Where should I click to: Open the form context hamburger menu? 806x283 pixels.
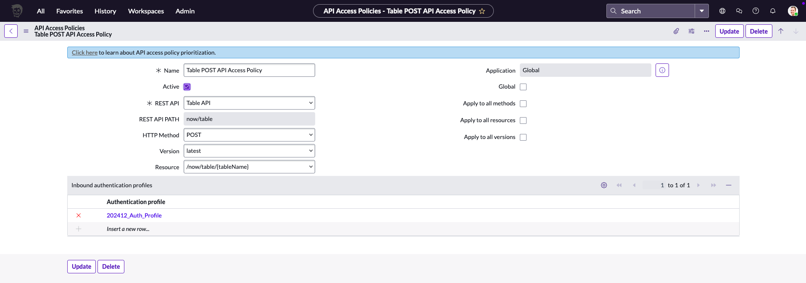point(26,31)
